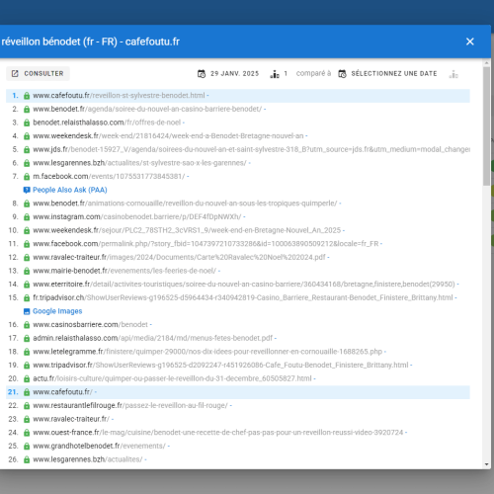This screenshot has width=494, height=494.
Task: Click the vertical scrollbar thumb
Action: 487,125
